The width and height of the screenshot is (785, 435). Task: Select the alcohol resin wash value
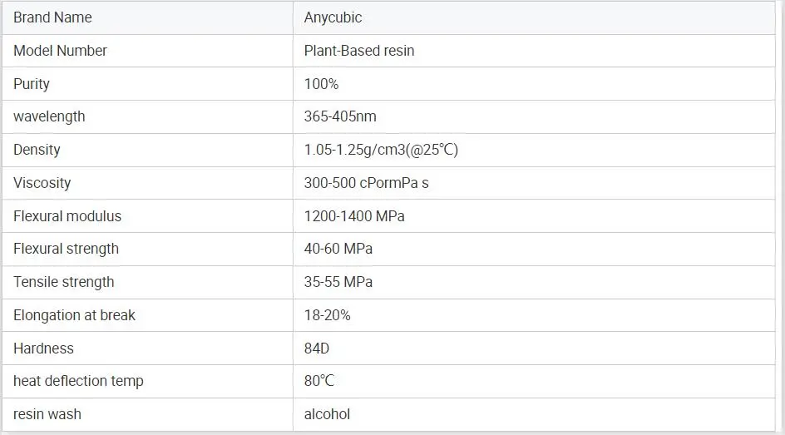(x=327, y=414)
